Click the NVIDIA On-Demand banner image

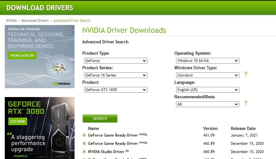pyautogui.click(x=40, y=57)
